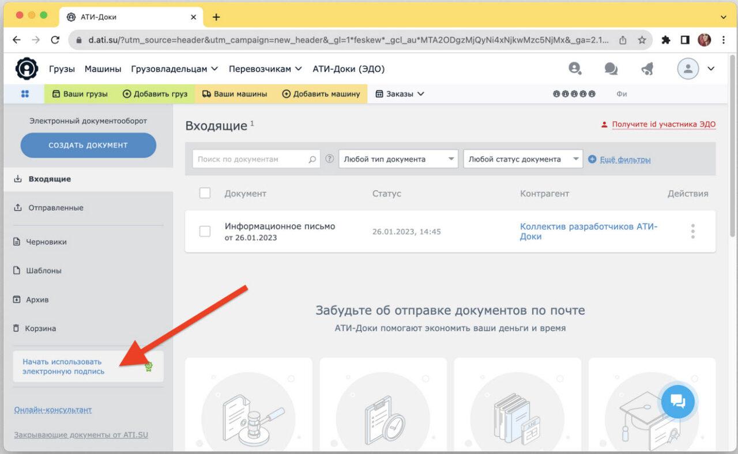
Task: Open a new browser tab
Action: [216, 17]
